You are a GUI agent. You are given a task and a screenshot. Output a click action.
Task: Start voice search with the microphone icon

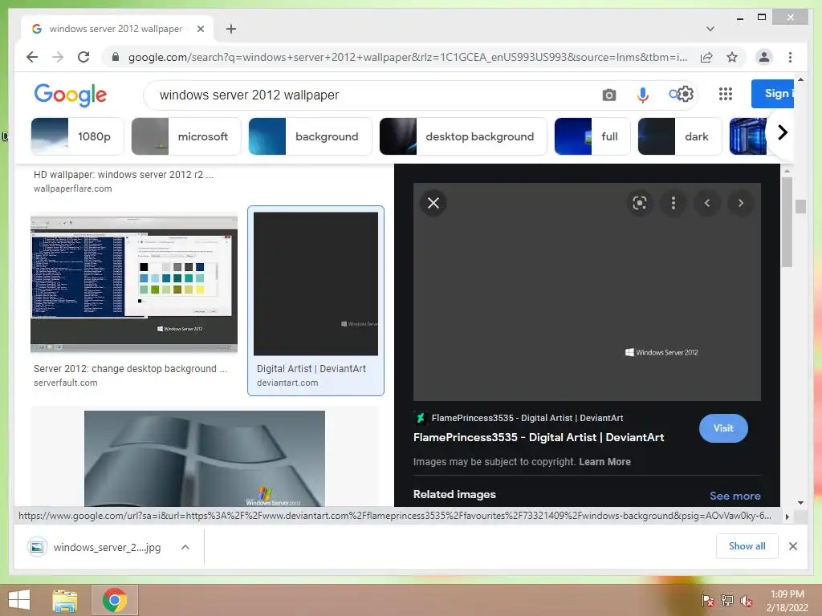pyautogui.click(x=643, y=95)
